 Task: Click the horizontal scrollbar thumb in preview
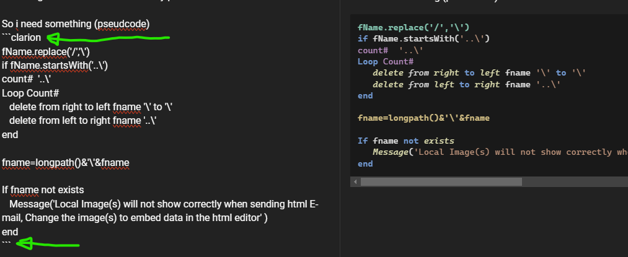[x=441, y=182]
